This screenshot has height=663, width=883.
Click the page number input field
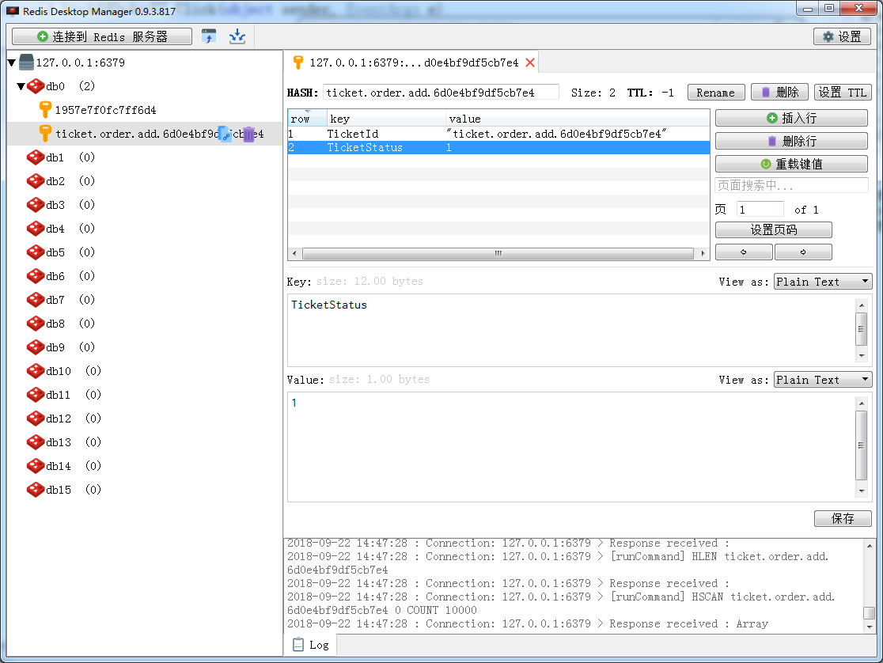(x=760, y=210)
